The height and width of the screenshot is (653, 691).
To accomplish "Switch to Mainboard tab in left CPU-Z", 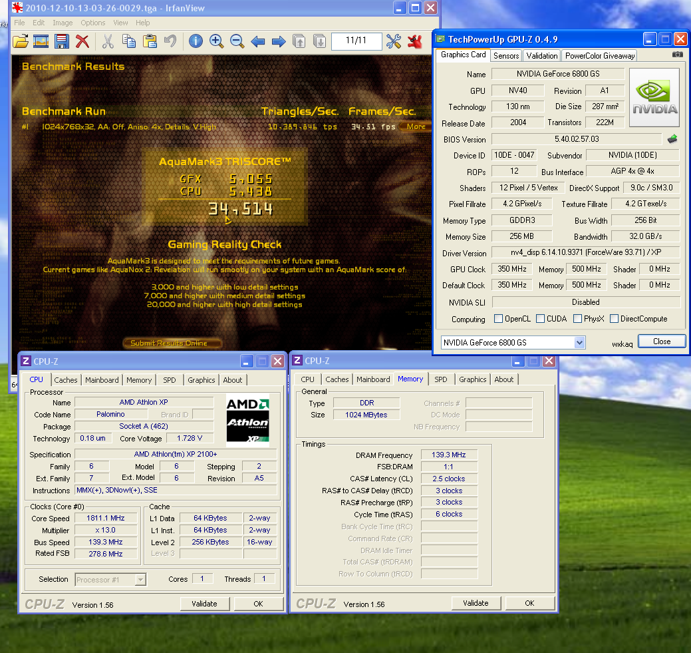I will [102, 380].
